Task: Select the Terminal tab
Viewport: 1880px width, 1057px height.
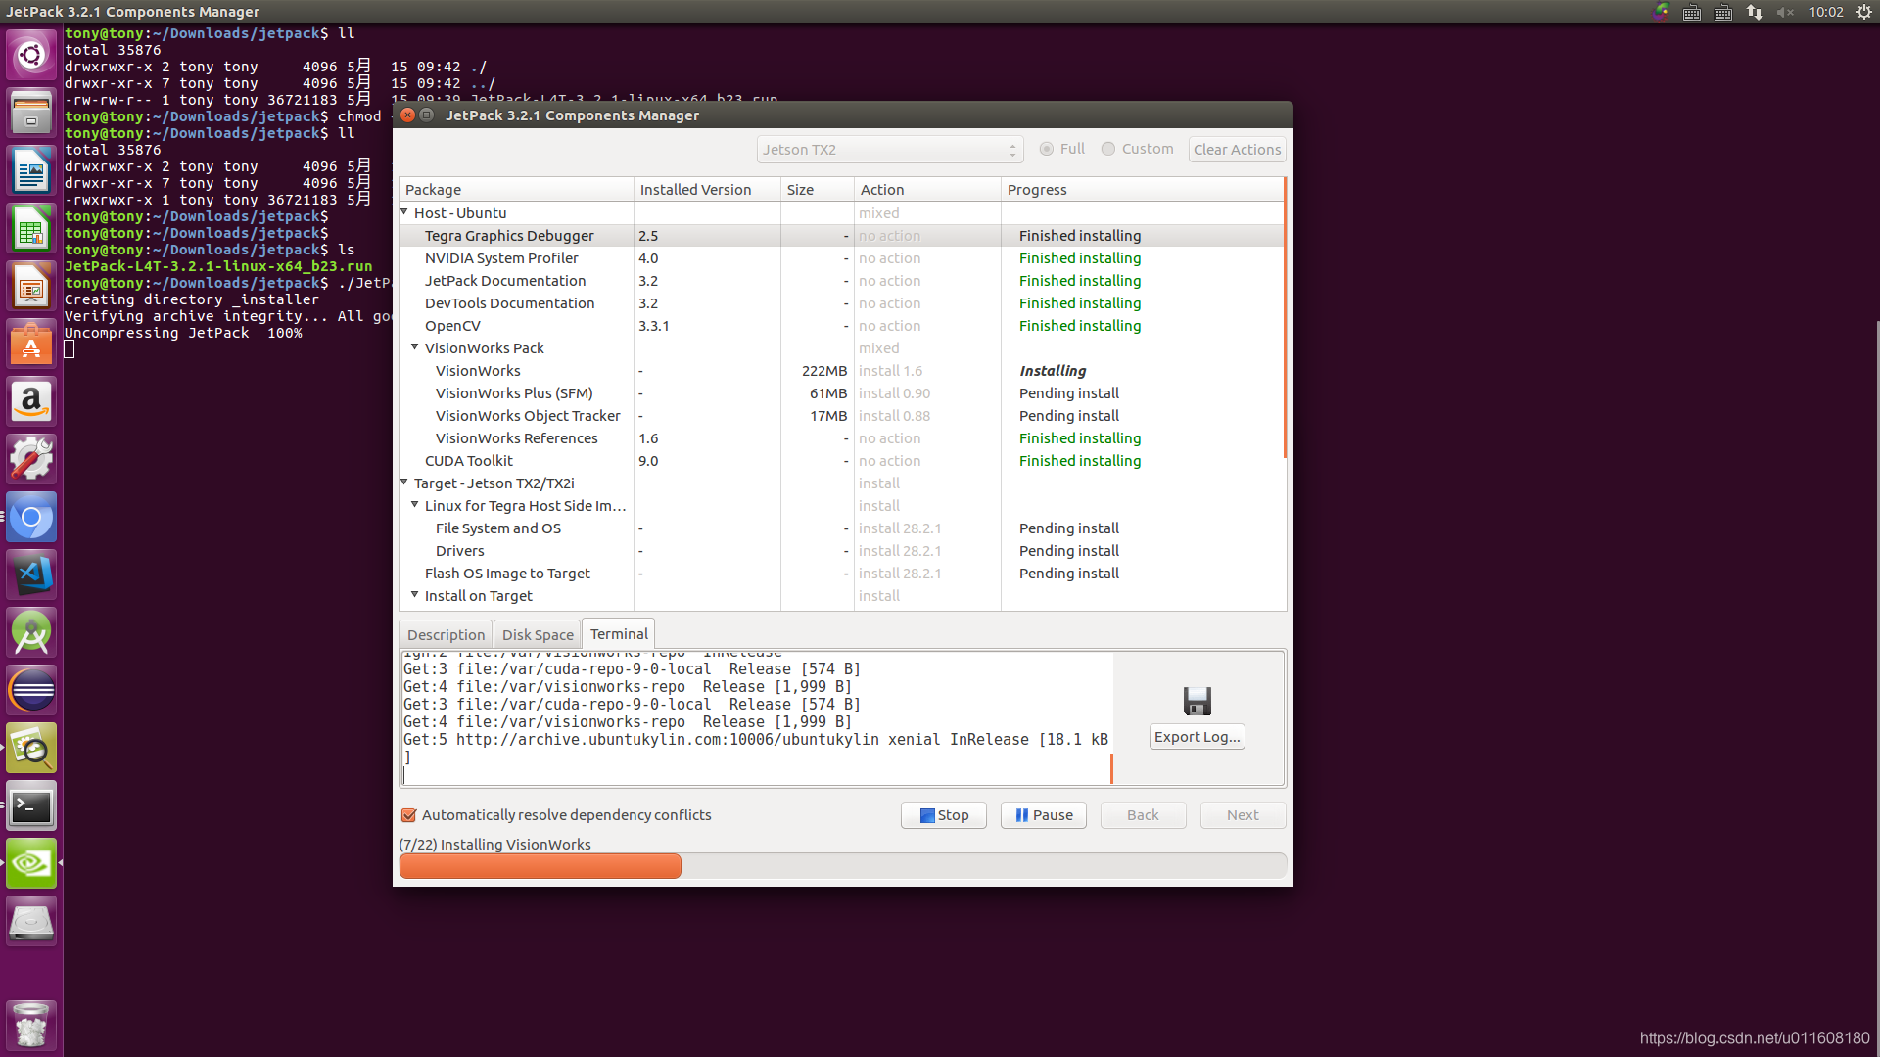Action: tap(619, 633)
